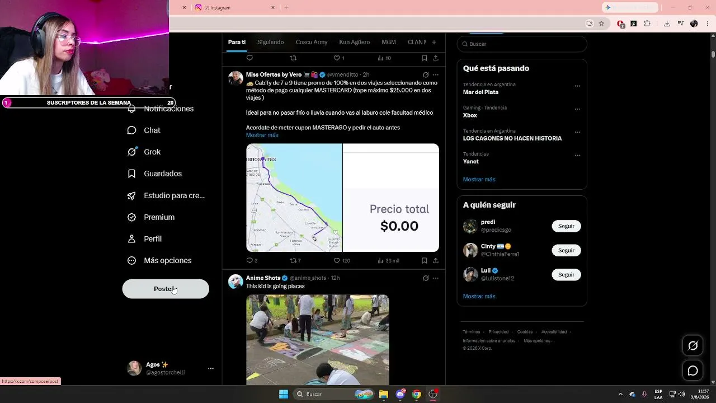The image size is (716, 403).
Task: Bookmark the Miss Ofertas by Vero post
Action: tap(425, 260)
